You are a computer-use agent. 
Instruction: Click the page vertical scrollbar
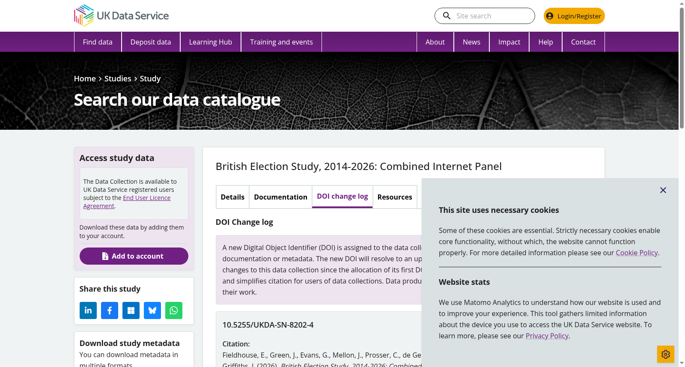point(682,69)
